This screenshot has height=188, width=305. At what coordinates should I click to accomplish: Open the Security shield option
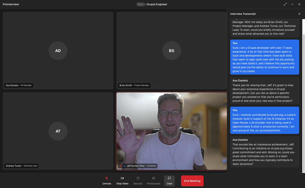pos(138,181)
